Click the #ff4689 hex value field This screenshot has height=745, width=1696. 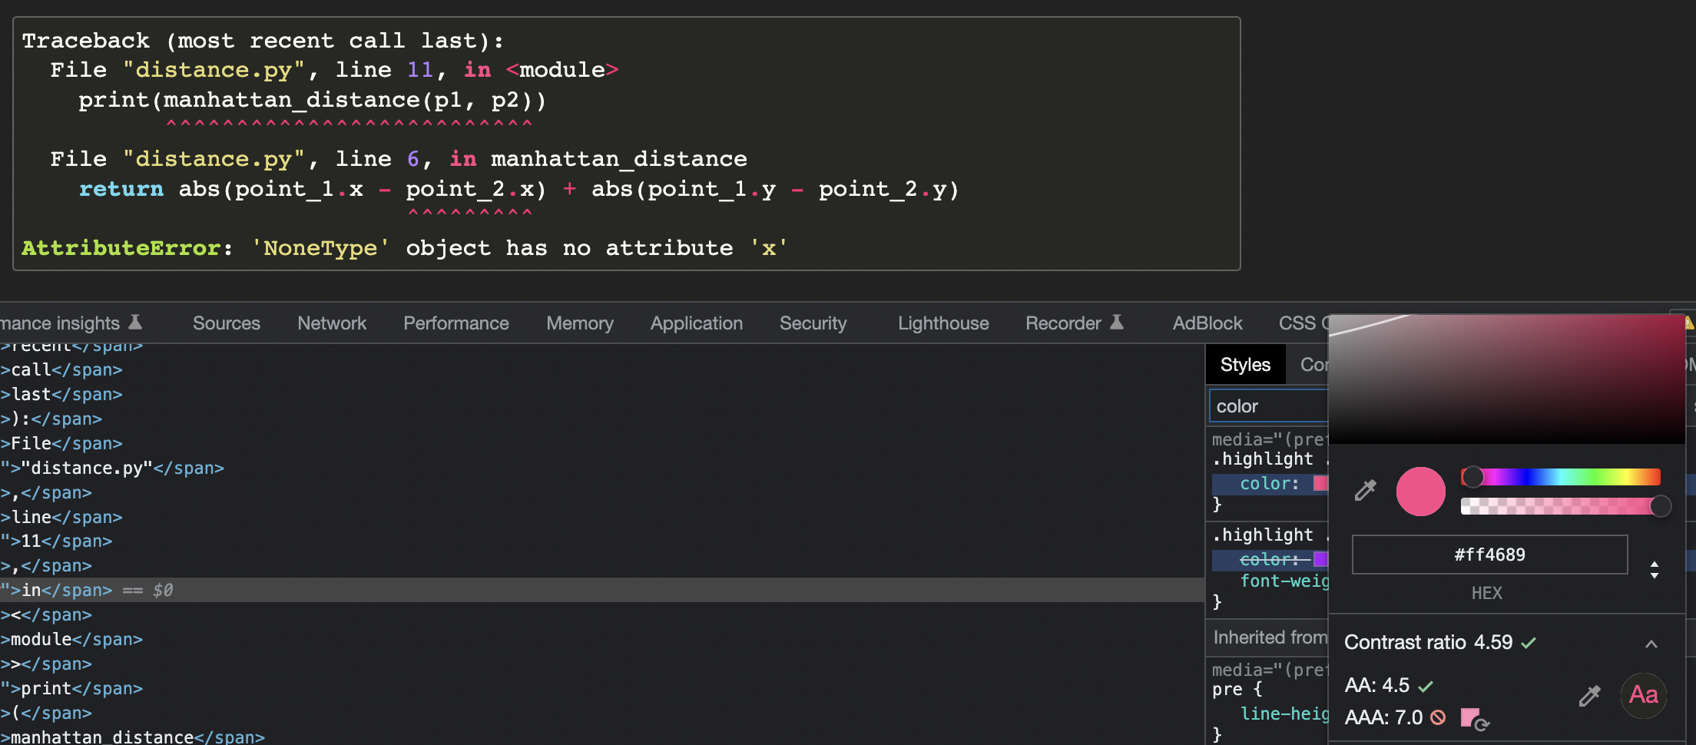1489,555
